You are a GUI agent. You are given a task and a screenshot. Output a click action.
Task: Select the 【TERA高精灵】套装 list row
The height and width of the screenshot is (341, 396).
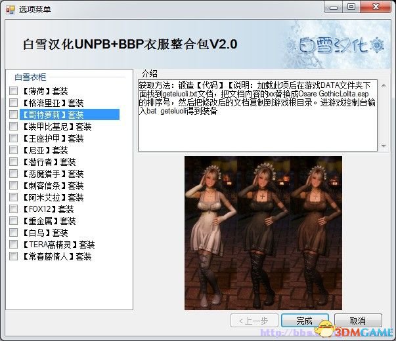(x=59, y=245)
